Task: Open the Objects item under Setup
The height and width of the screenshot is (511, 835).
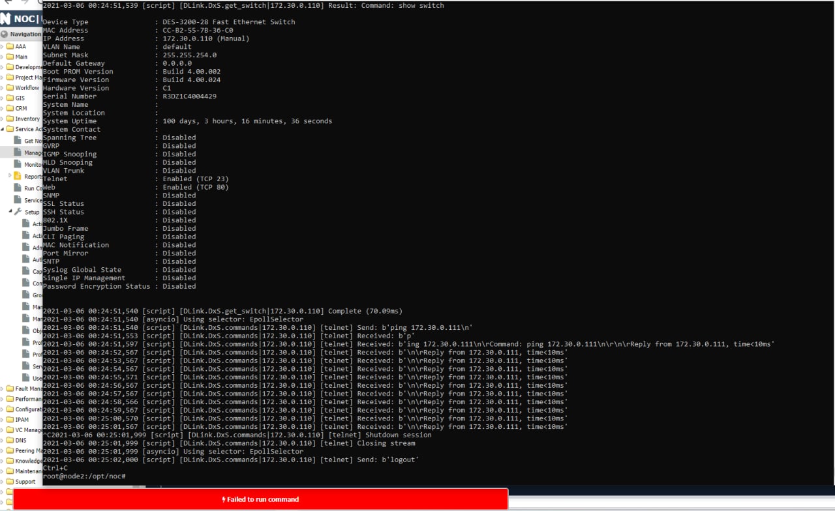Action: click(x=32, y=330)
